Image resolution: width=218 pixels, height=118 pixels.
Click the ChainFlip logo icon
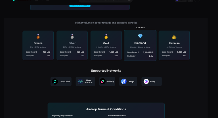pyautogui.click(x=102, y=81)
